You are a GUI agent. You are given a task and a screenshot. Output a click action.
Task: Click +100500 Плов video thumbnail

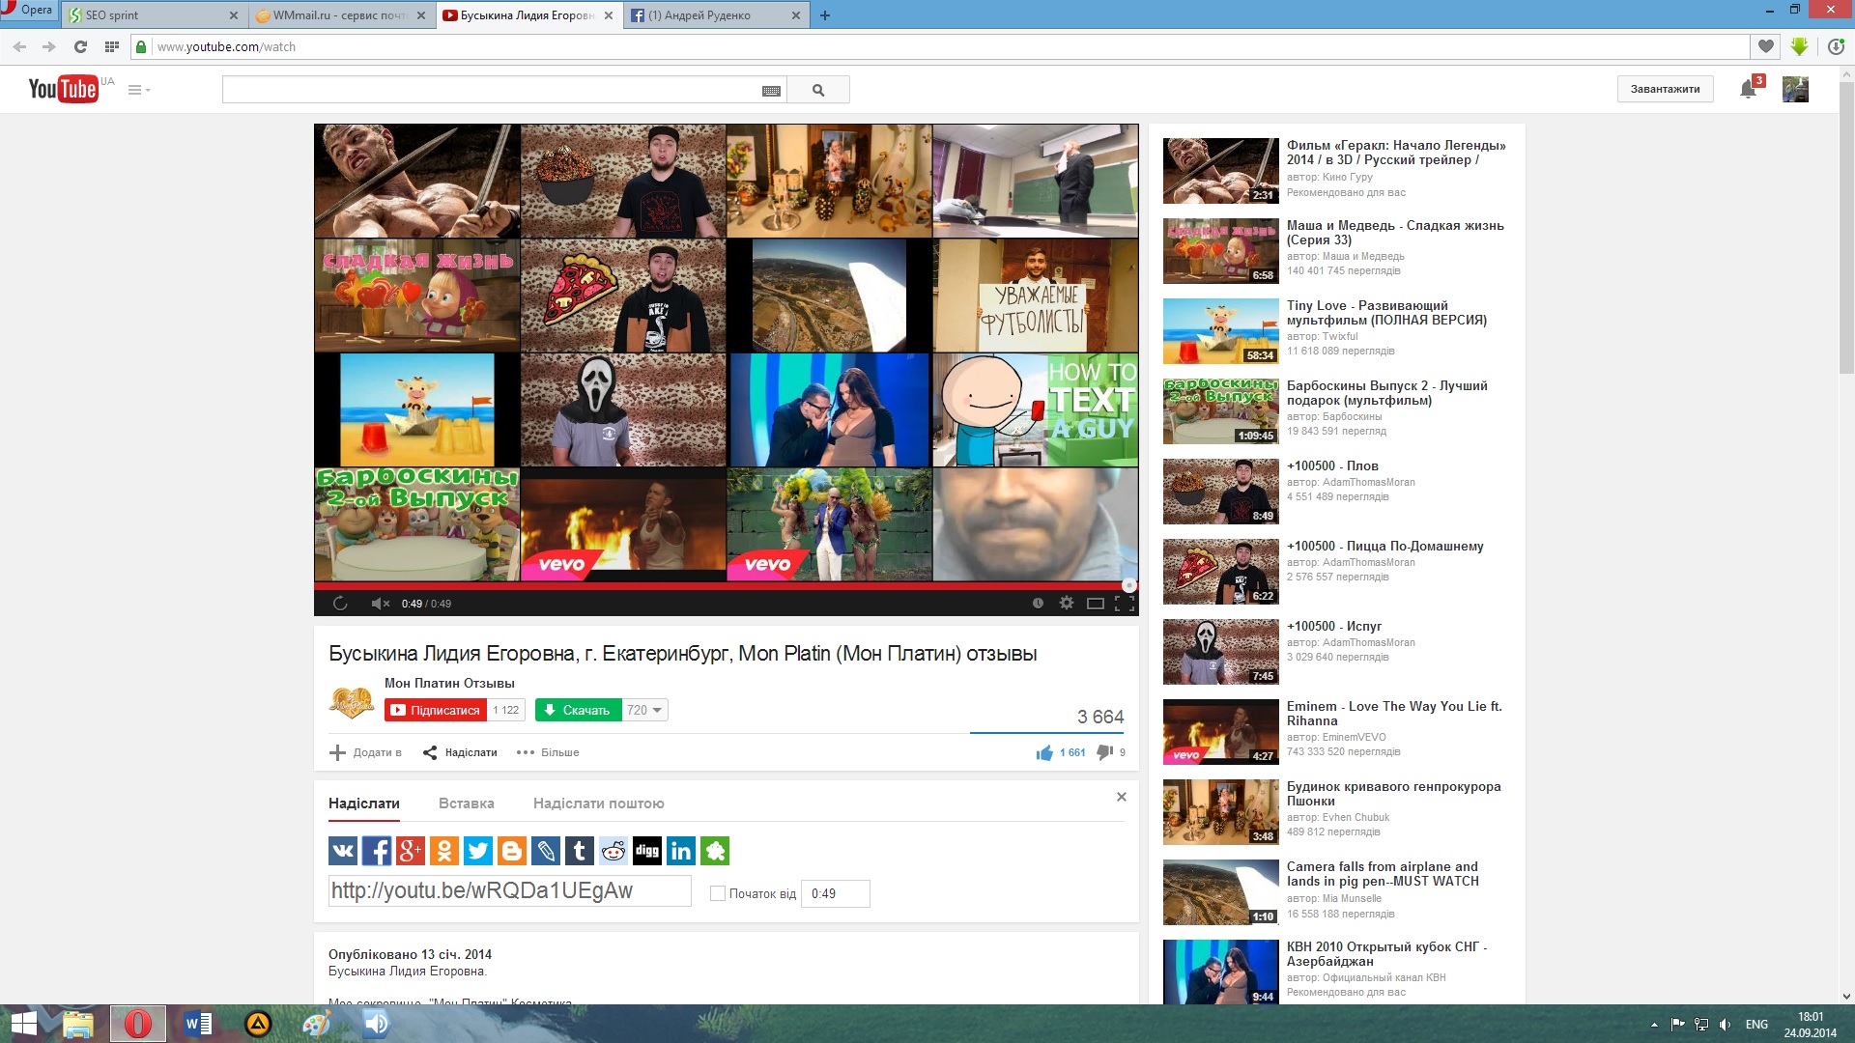(1221, 492)
